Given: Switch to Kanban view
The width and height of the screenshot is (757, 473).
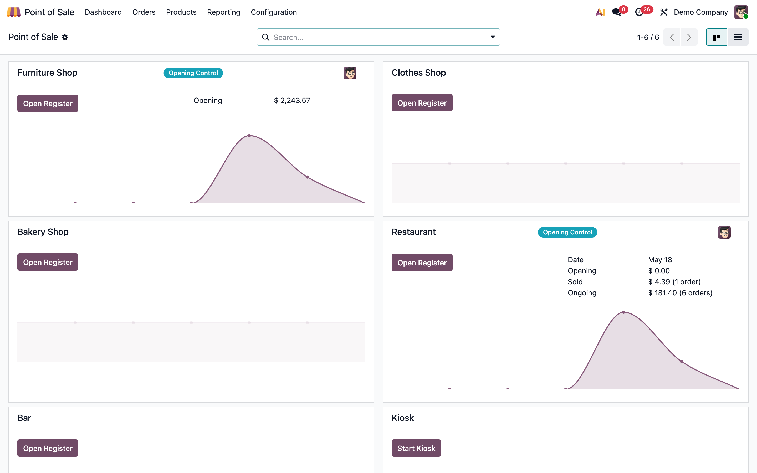Looking at the screenshot, I should (x=716, y=37).
